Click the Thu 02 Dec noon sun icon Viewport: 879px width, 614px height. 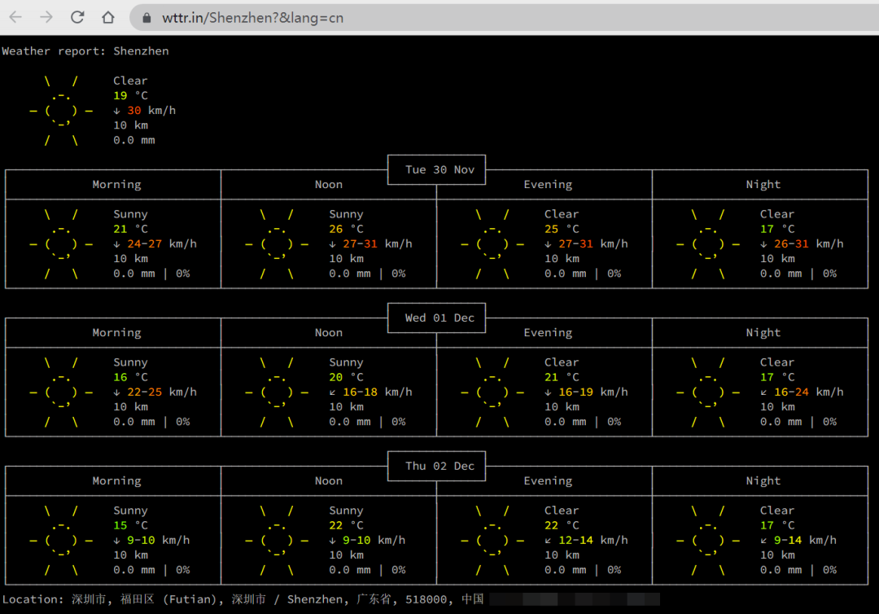click(x=277, y=540)
